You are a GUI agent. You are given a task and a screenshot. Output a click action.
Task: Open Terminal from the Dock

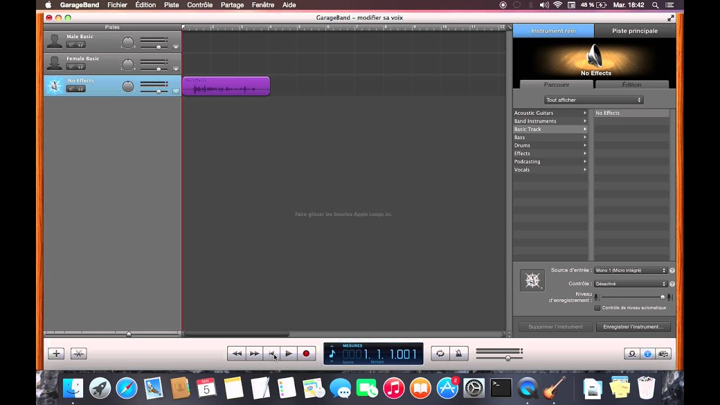coord(501,388)
